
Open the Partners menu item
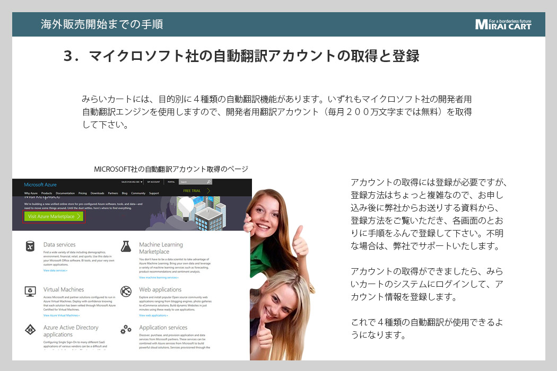pyautogui.click(x=113, y=193)
